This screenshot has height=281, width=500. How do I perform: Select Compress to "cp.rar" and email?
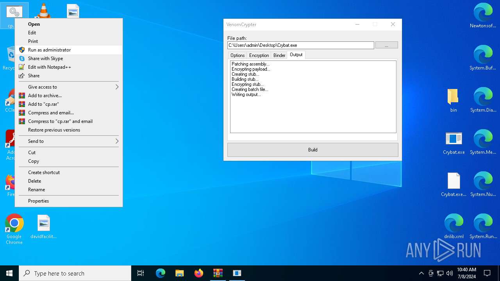[x=69, y=121]
